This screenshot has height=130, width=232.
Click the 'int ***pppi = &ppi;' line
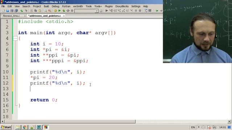tap(59, 61)
